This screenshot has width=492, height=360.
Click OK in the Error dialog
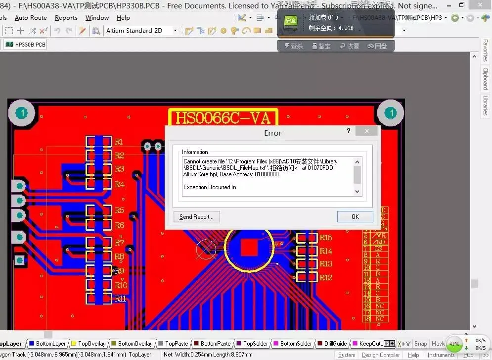pos(355,217)
